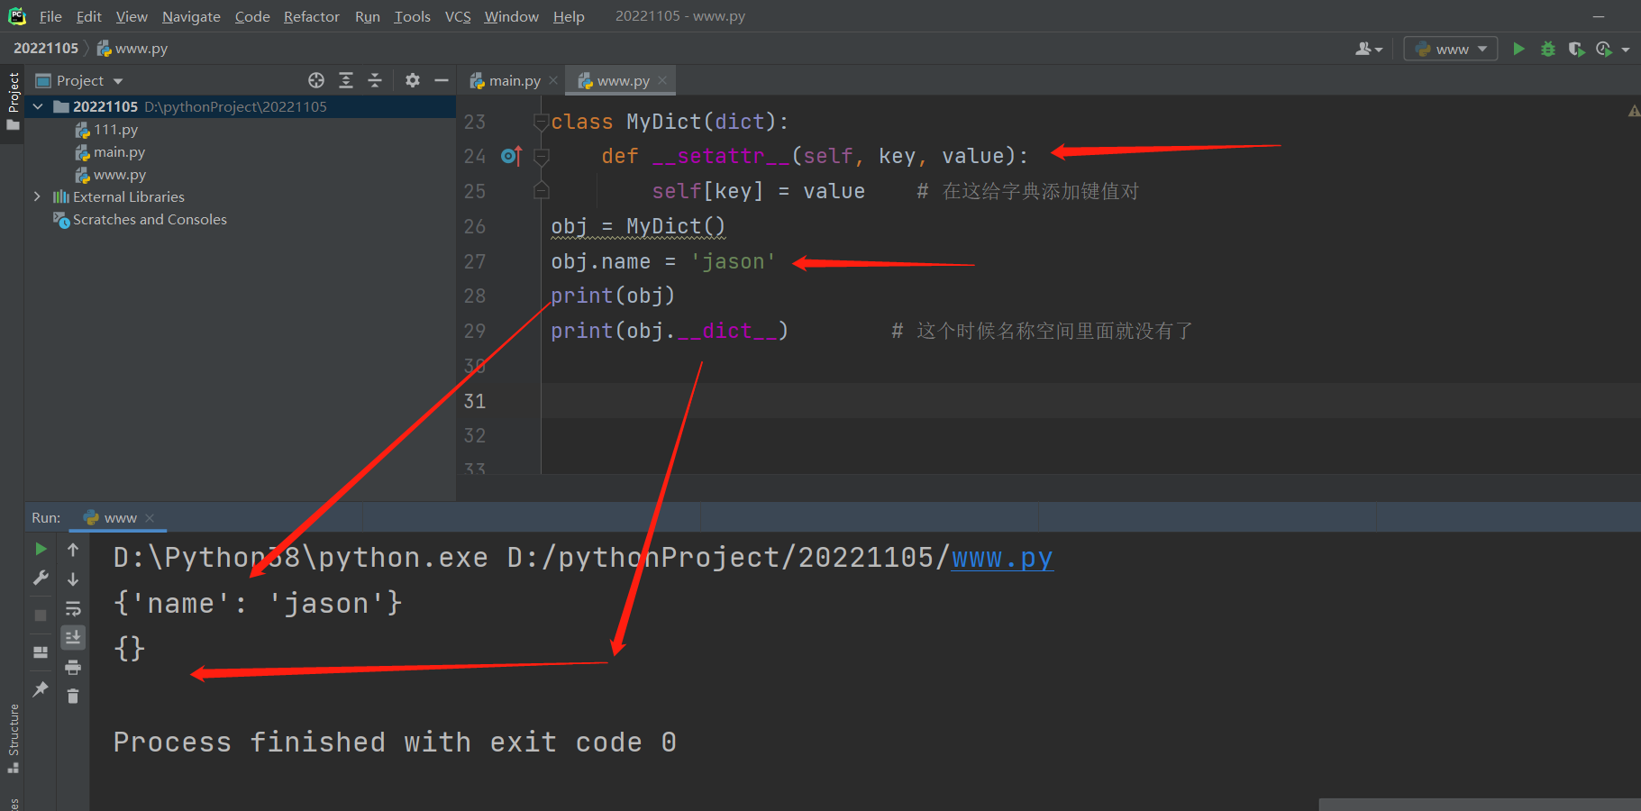This screenshot has width=1641, height=811.
Task: Click the stop process icon in Run panel
Action: (41, 615)
